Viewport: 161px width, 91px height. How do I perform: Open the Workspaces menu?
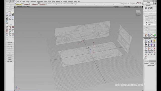pos(133,3)
